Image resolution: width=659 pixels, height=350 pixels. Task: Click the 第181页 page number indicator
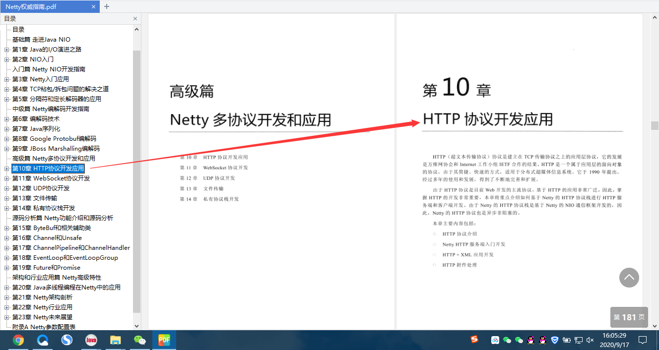point(629,317)
